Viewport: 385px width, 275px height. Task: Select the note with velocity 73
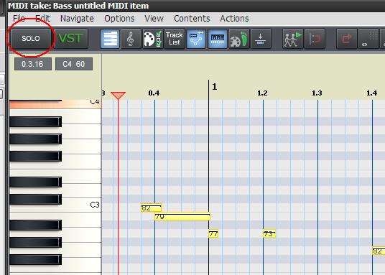[x=269, y=234]
